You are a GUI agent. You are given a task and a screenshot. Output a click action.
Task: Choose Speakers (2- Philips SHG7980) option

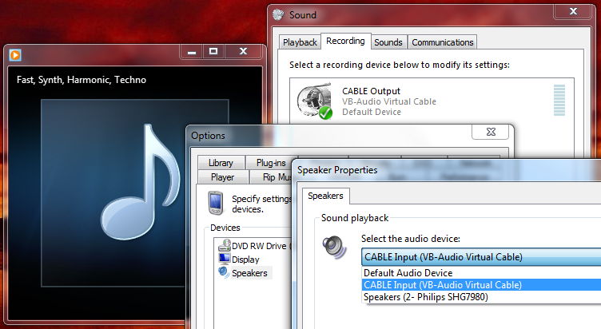tap(481, 297)
